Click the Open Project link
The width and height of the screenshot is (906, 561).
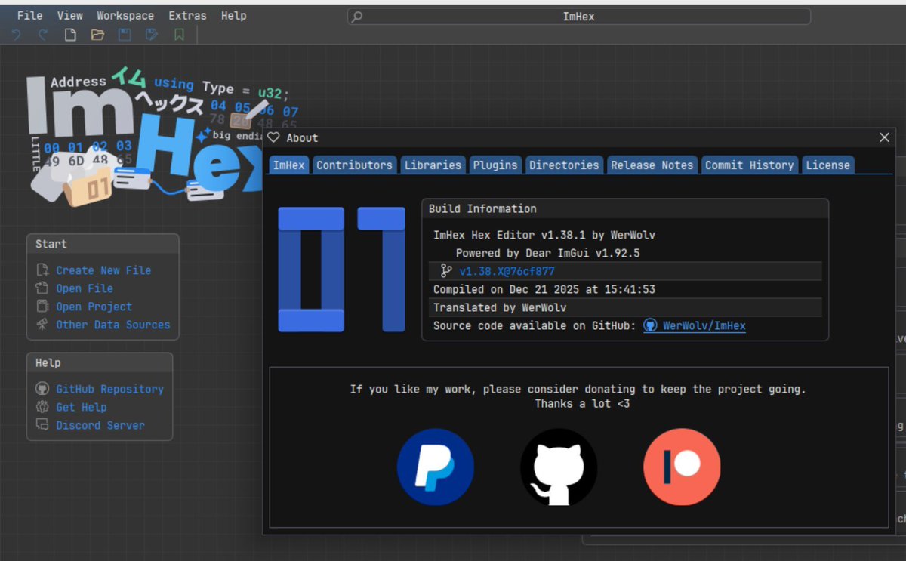click(x=94, y=307)
